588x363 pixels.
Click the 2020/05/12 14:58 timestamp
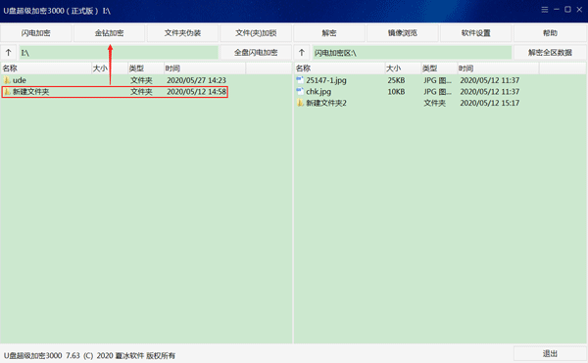coord(197,92)
